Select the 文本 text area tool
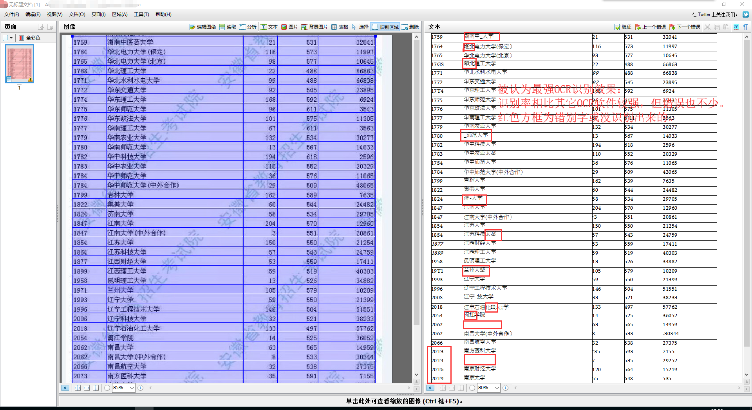The height and width of the screenshot is (410, 752). tap(269, 27)
